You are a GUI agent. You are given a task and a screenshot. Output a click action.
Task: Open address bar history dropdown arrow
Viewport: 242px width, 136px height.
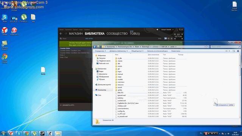(x=205, y=46)
